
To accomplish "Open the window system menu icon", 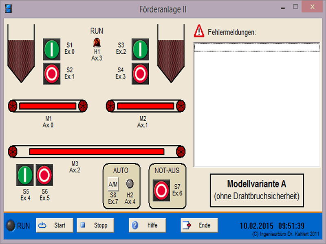I will 8,8.
